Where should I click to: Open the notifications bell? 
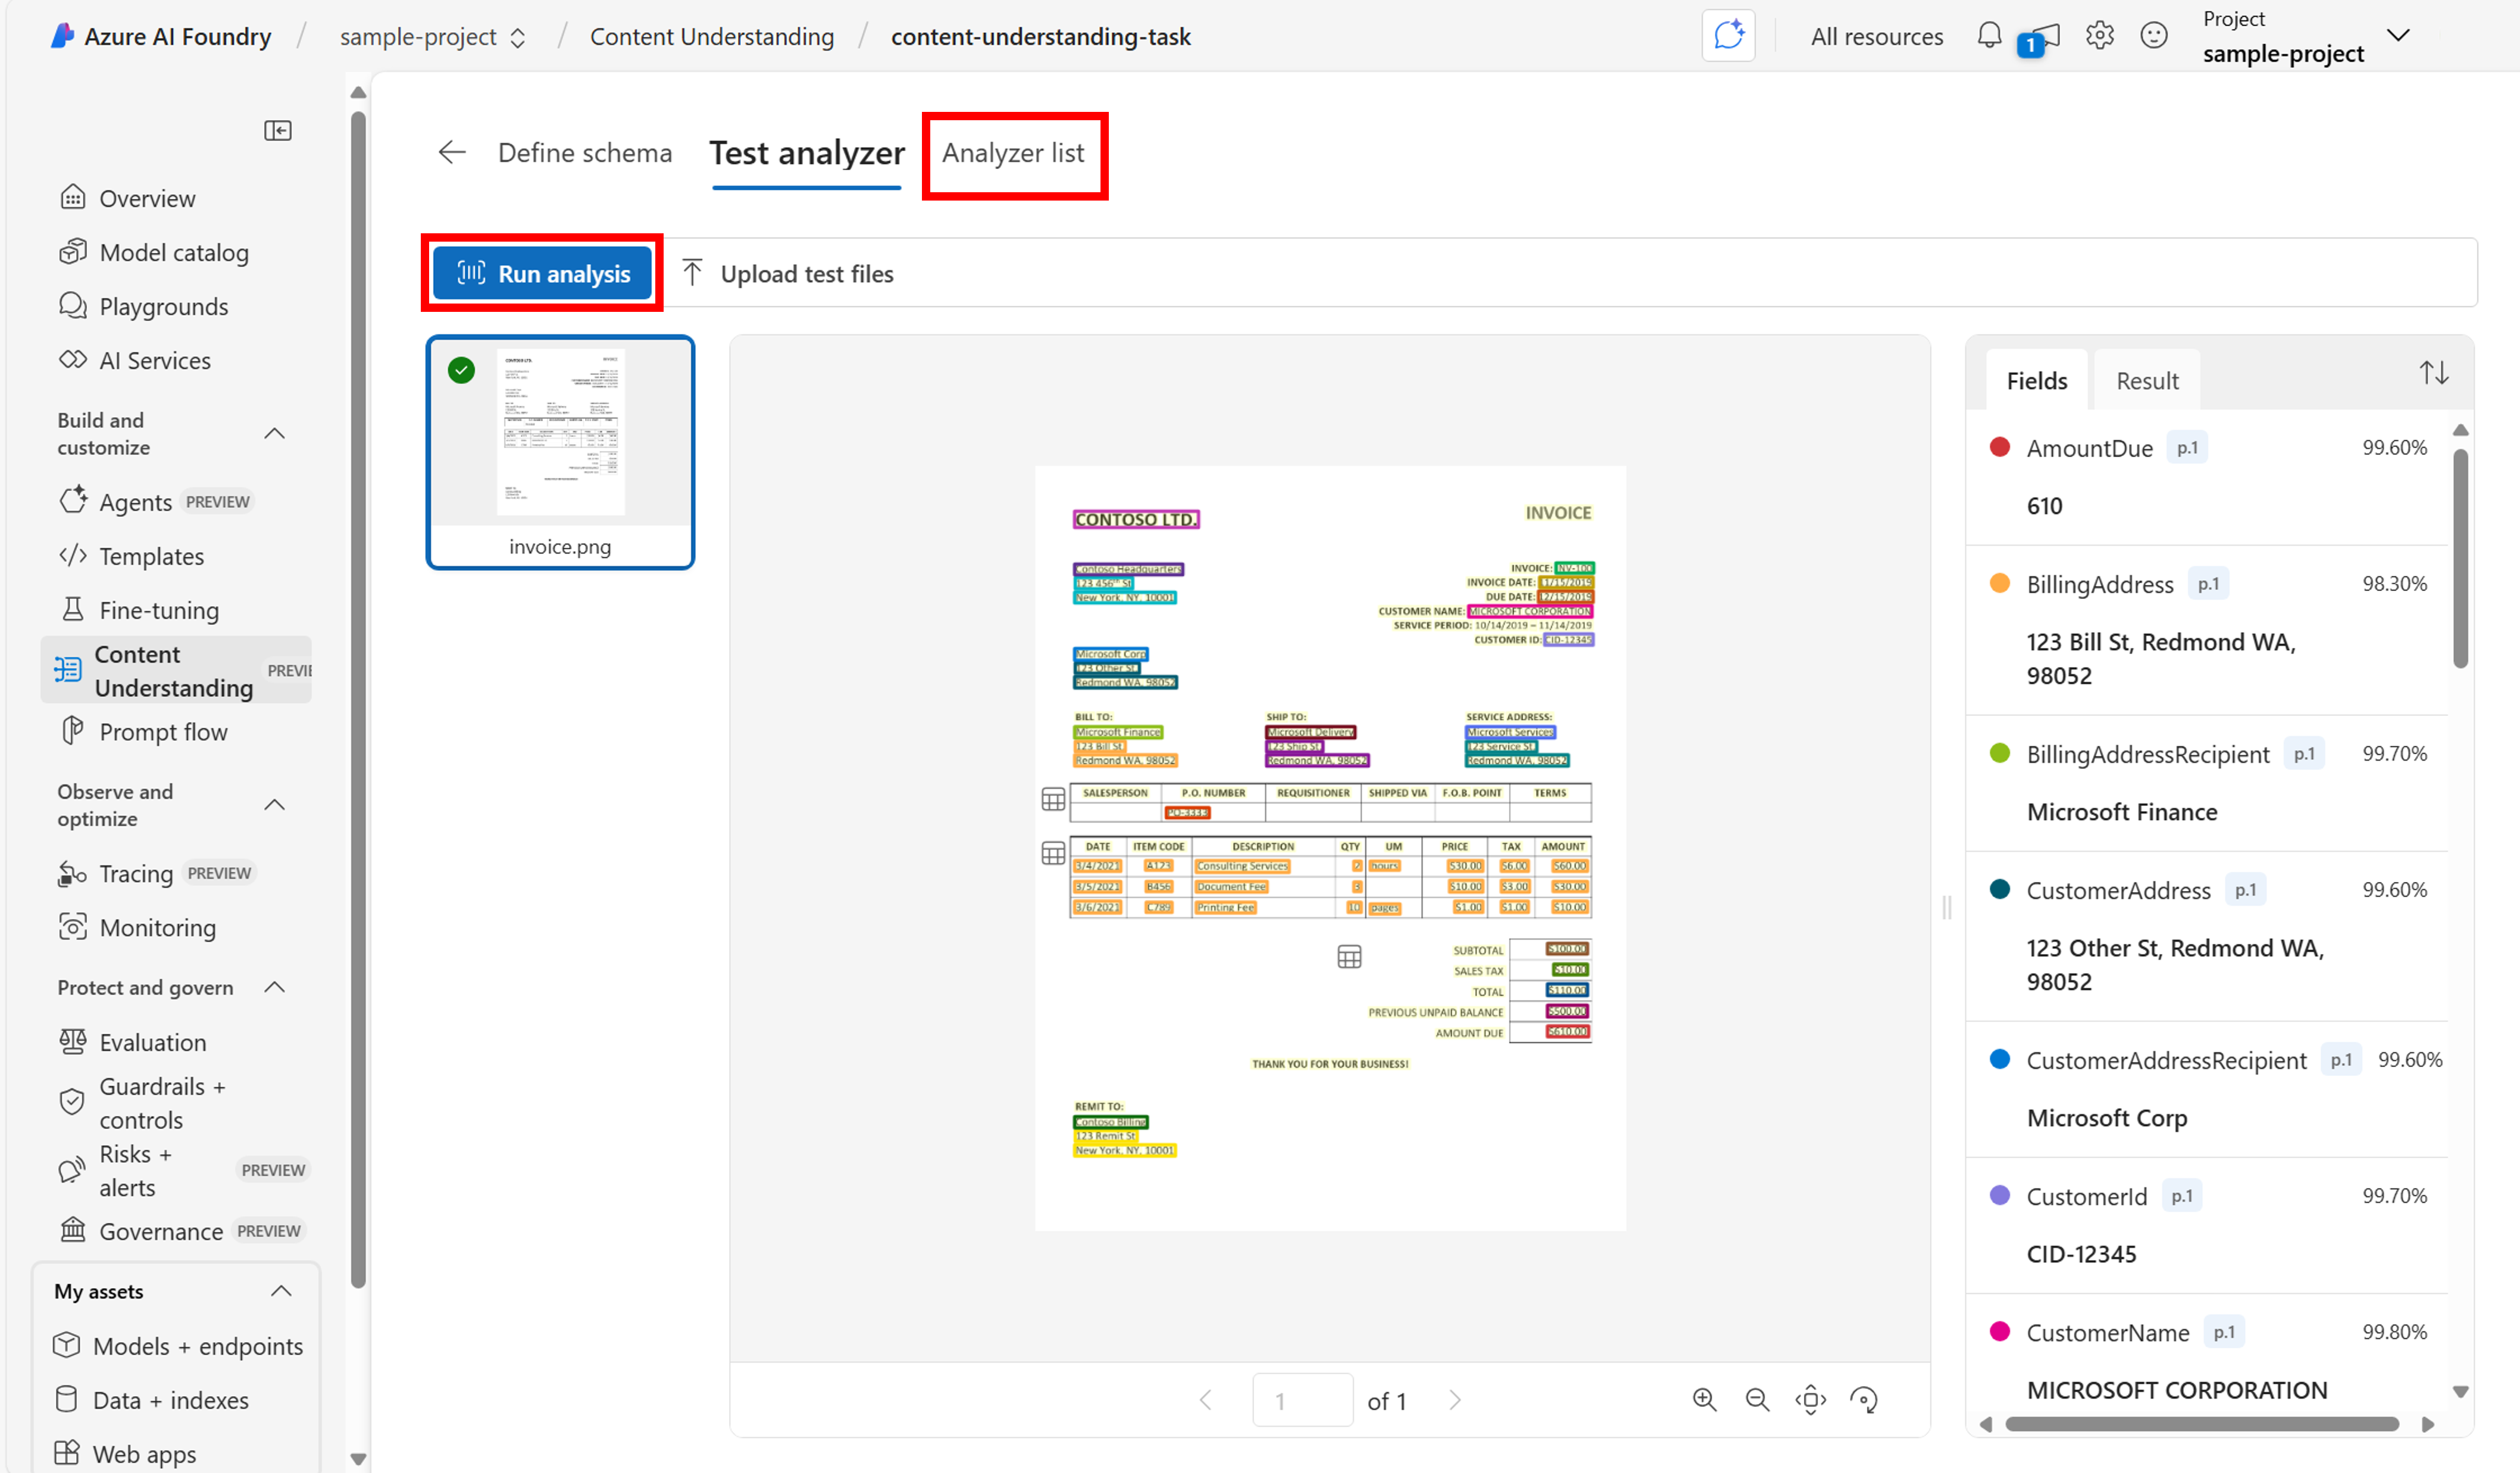point(1989,35)
